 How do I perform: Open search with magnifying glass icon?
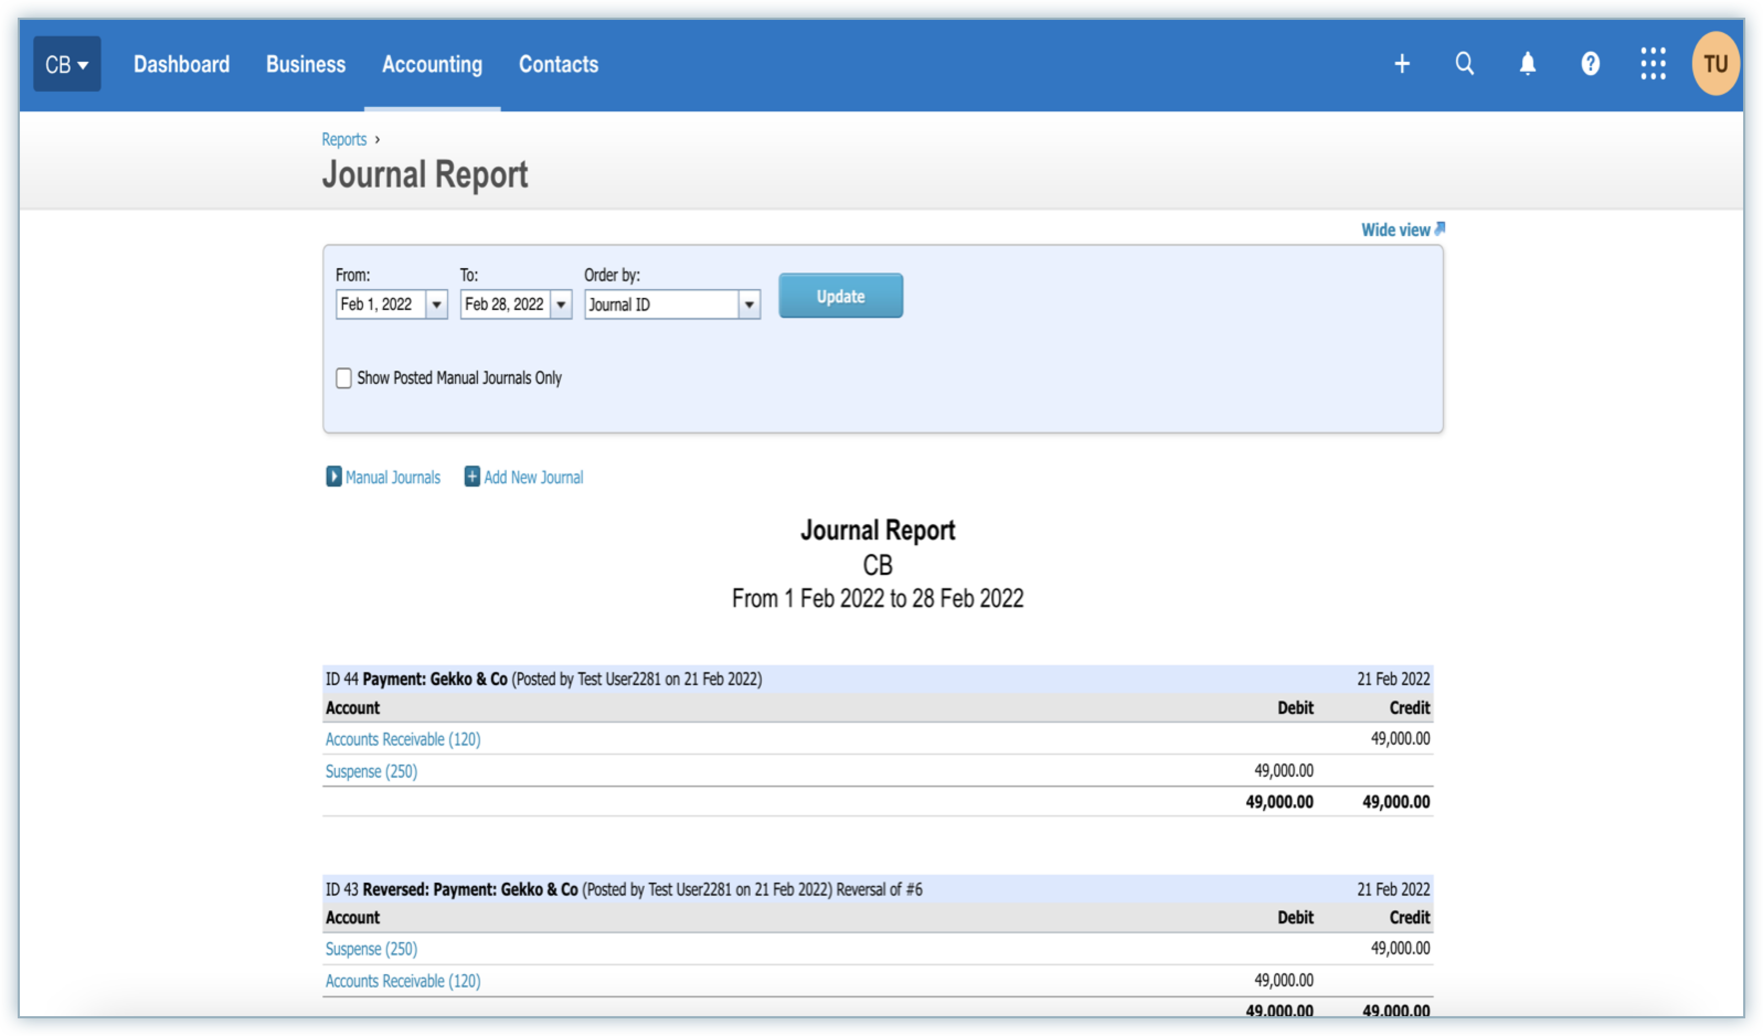(1464, 65)
